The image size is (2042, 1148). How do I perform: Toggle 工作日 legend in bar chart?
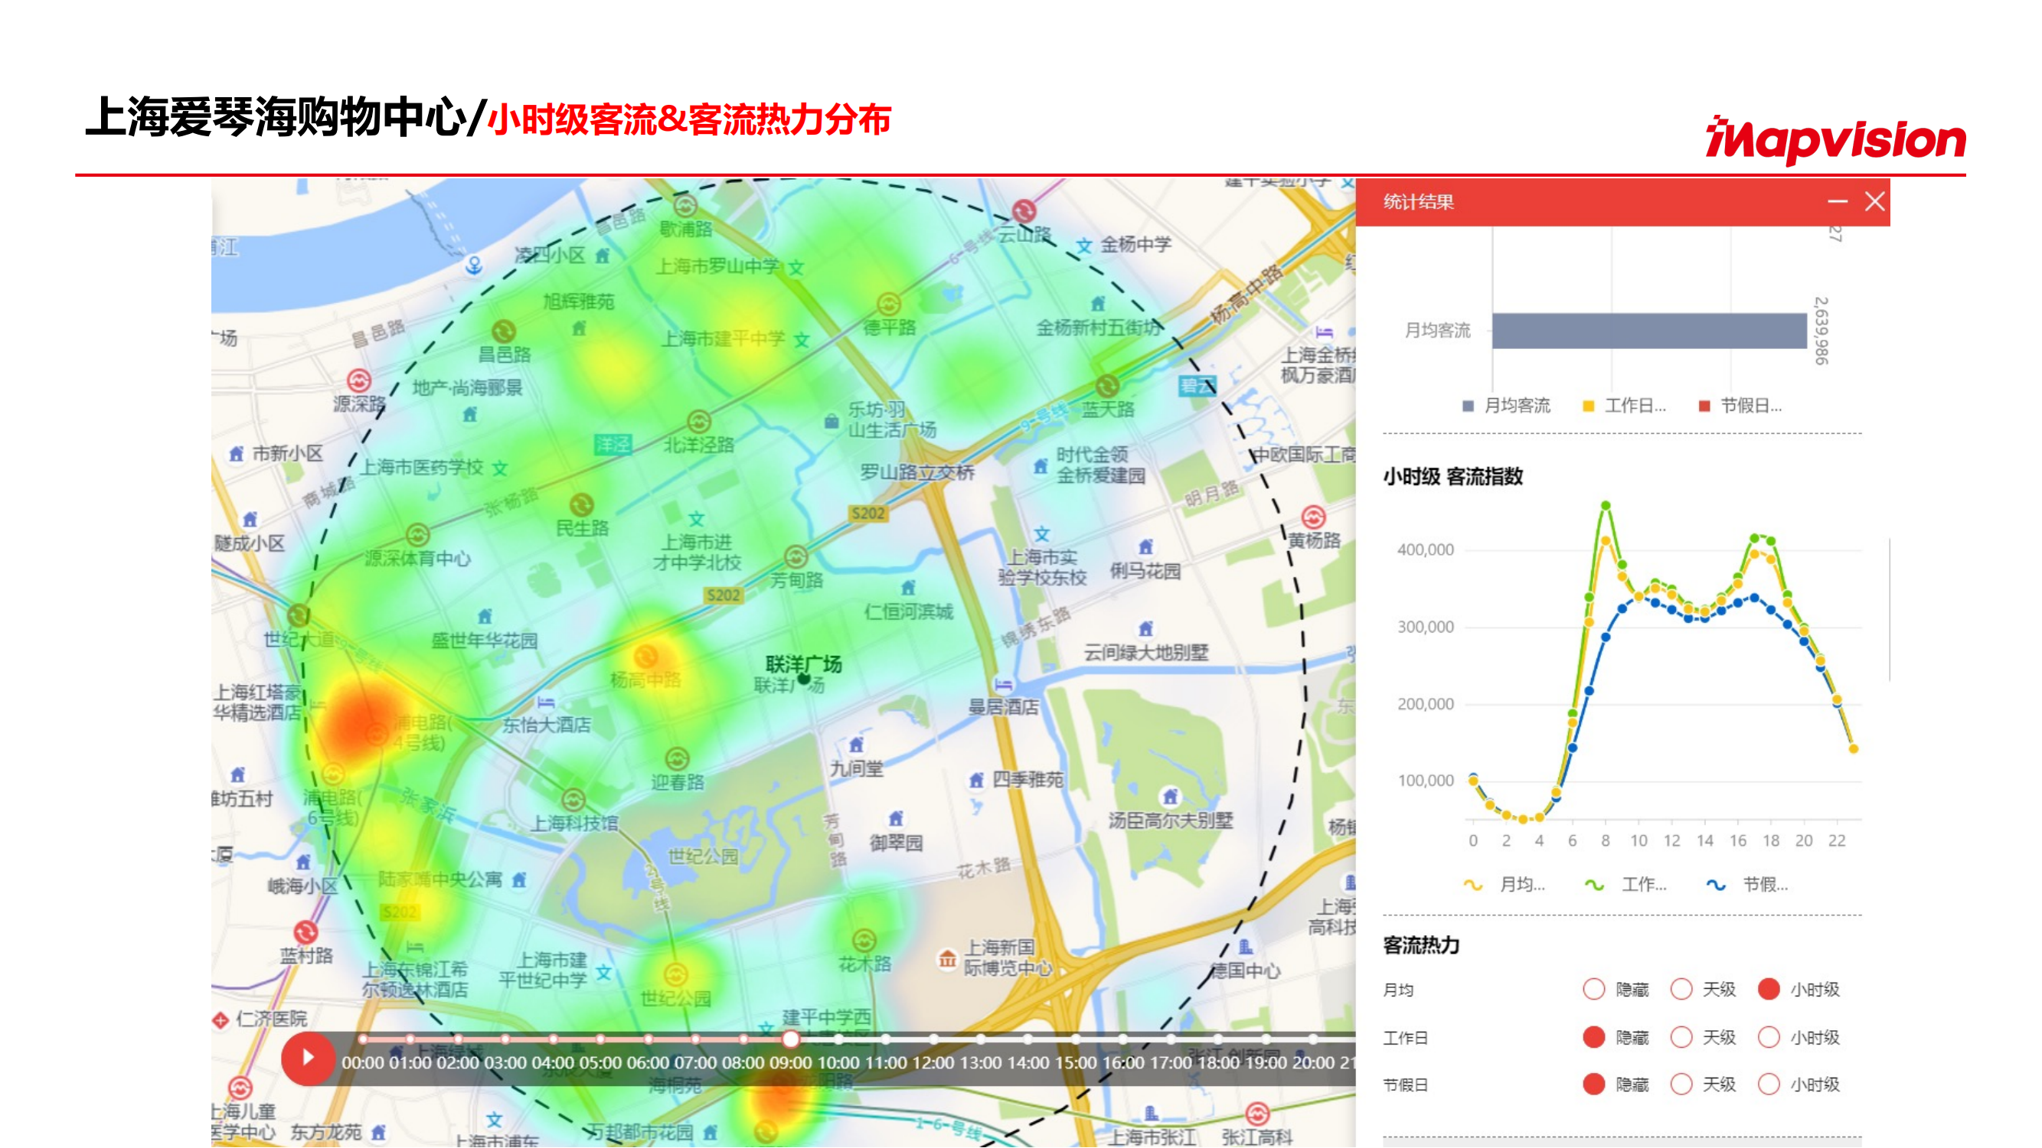pos(1623,406)
